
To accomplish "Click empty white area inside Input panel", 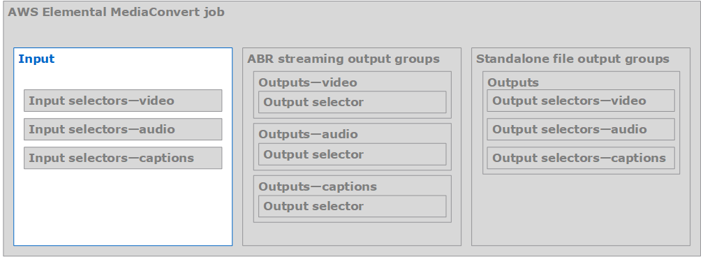I will [x=123, y=206].
